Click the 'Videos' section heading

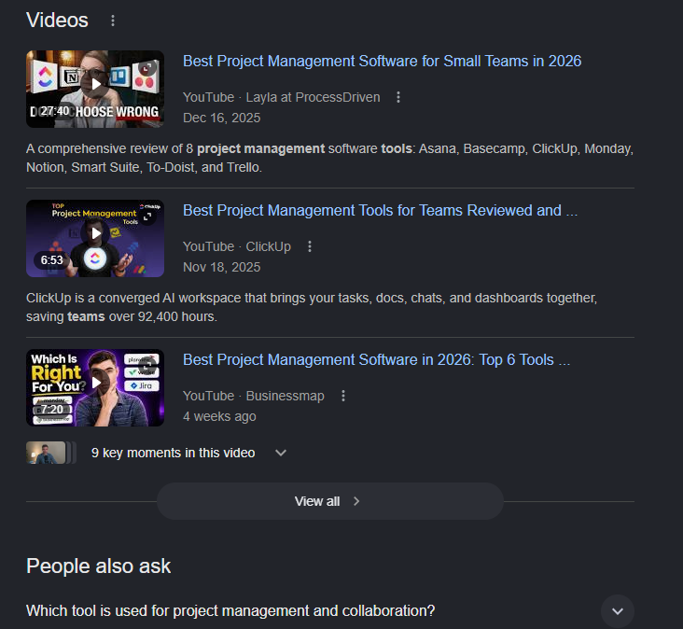(57, 20)
